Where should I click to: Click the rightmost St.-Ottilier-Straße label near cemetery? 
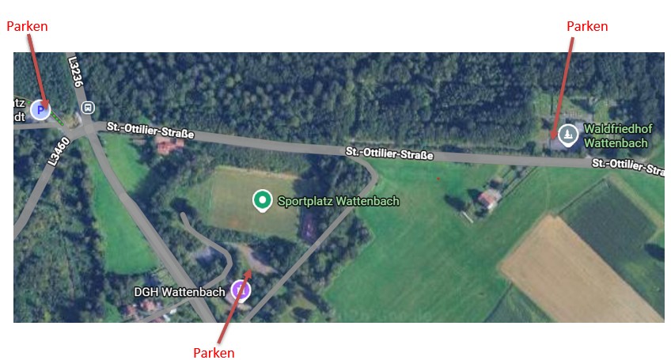coord(628,167)
